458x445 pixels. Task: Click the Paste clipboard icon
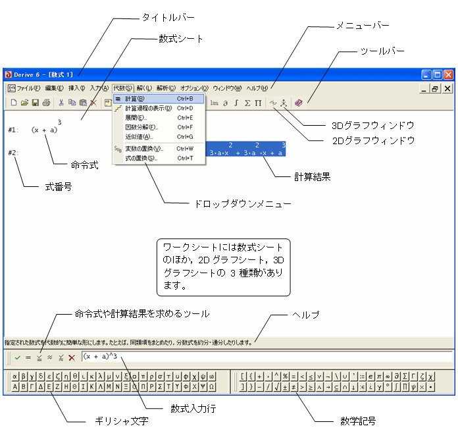pos(83,103)
